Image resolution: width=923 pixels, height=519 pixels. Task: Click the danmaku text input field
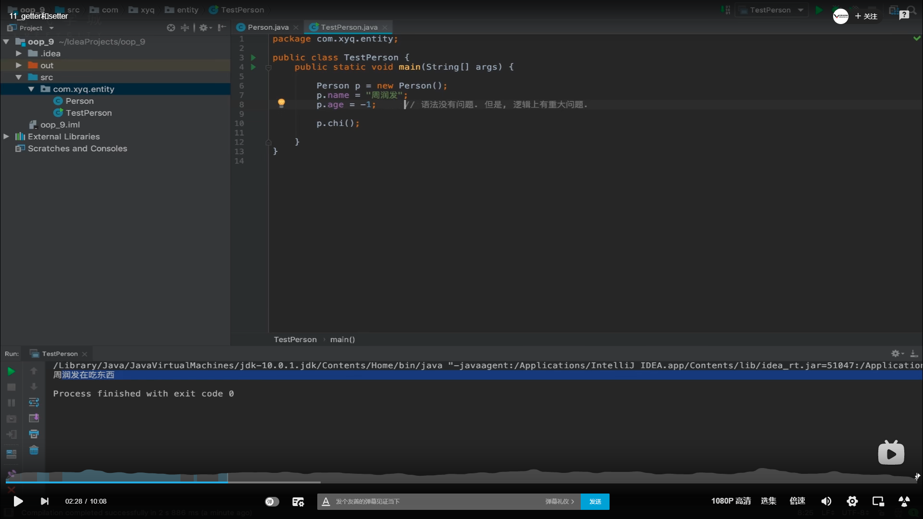click(433, 501)
